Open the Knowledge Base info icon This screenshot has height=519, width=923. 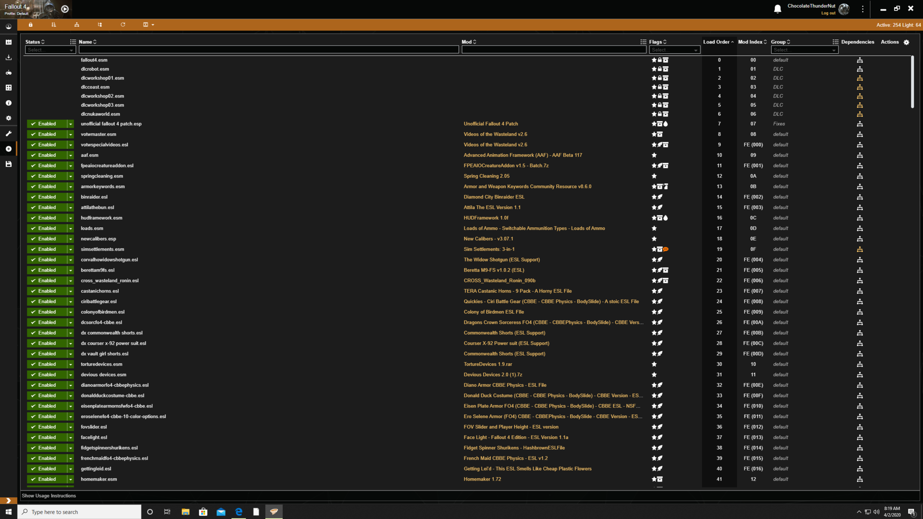pyautogui.click(x=8, y=103)
